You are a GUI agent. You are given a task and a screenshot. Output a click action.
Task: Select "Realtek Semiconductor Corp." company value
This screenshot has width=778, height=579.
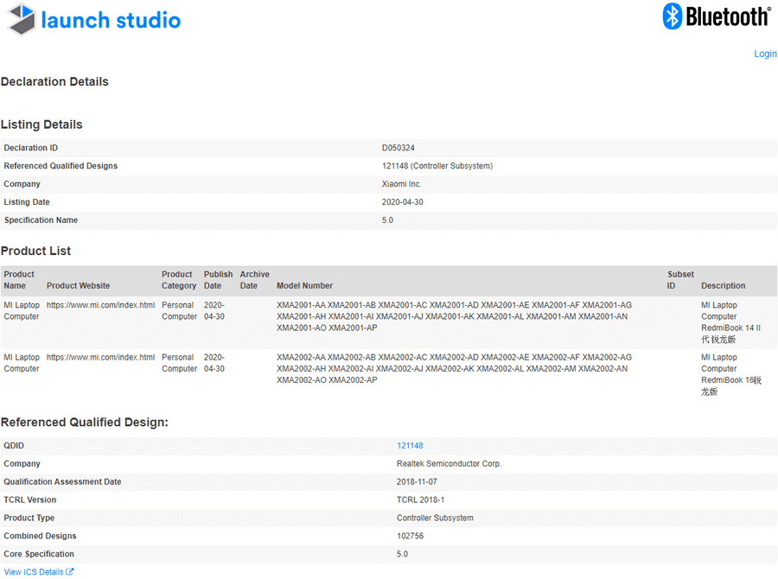click(x=449, y=464)
